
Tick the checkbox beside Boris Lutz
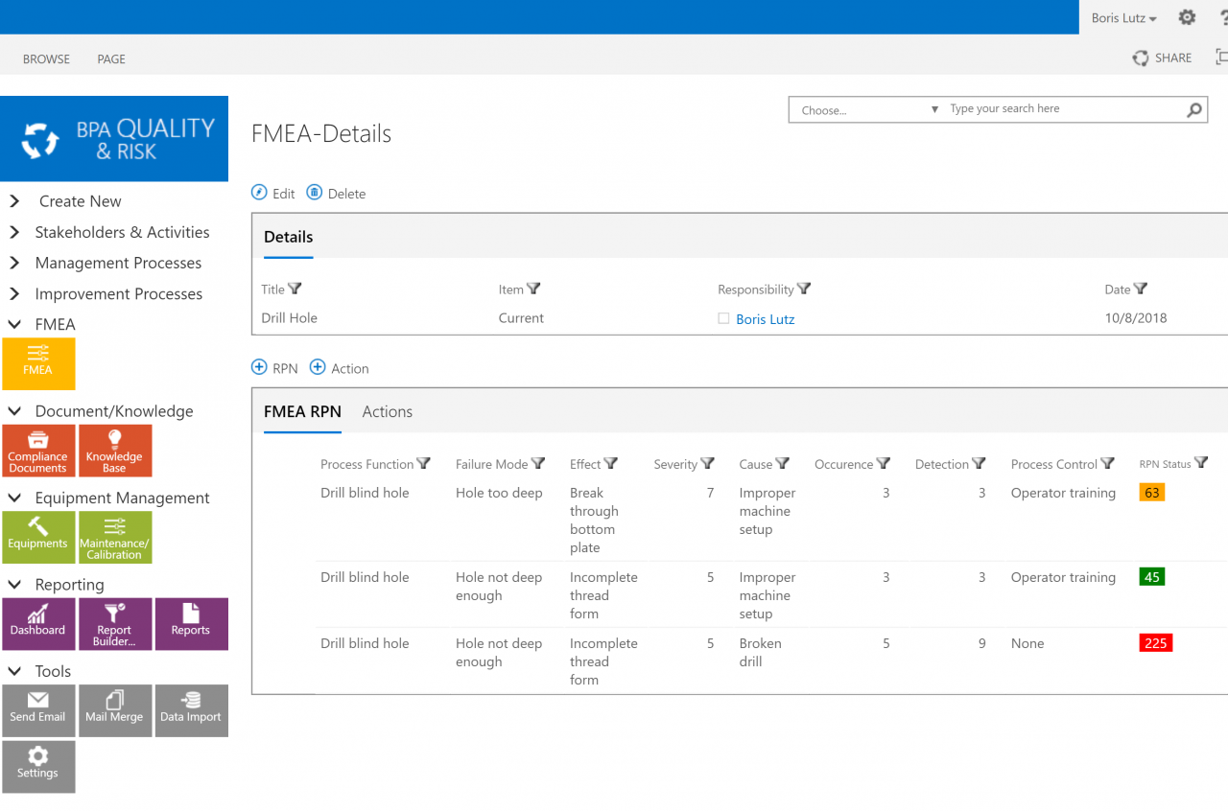(723, 319)
